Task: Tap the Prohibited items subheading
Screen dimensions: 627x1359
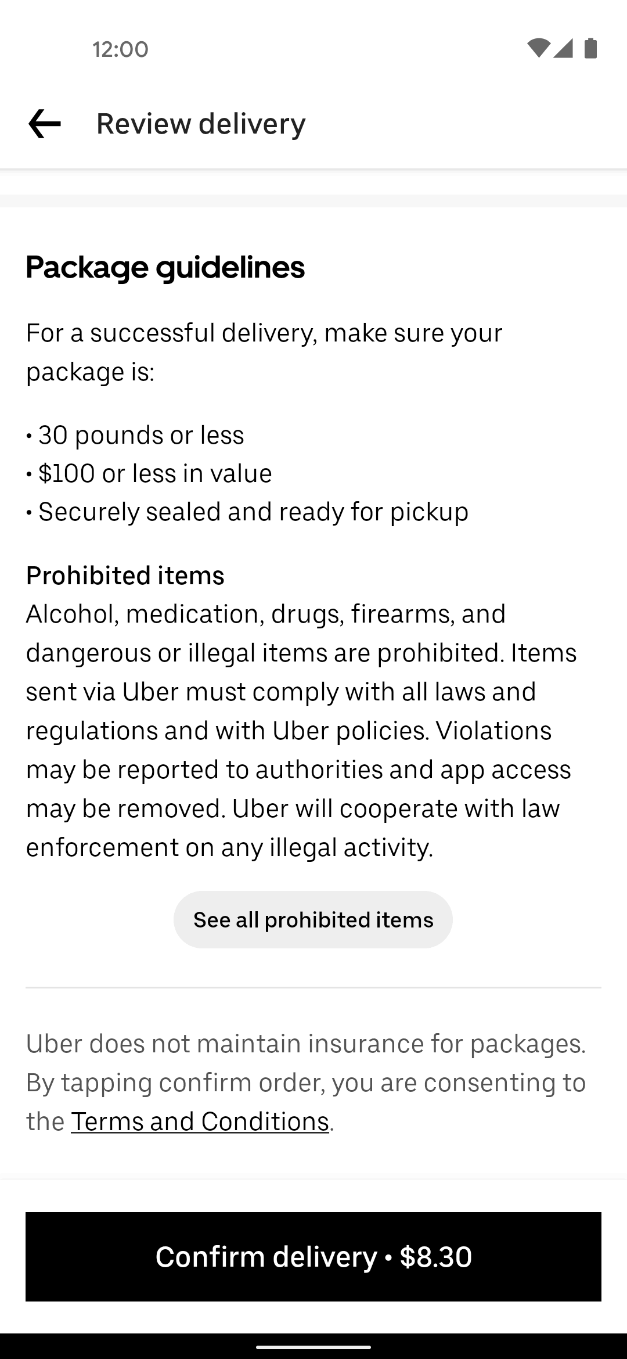Action: point(125,576)
